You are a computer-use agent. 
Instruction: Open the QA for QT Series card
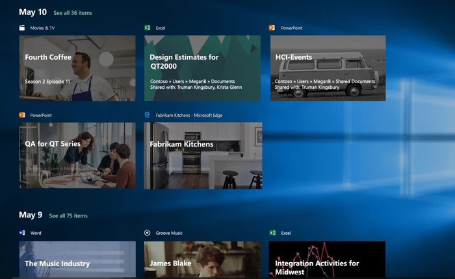(x=77, y=155)
